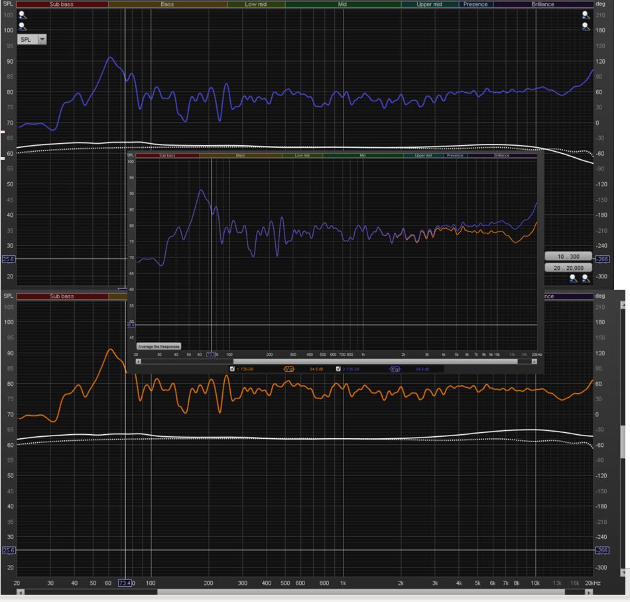This screenshot has height=602, width=630.
Task: Set frequency range with 10 .. 300 button
Action: point(570,256)
